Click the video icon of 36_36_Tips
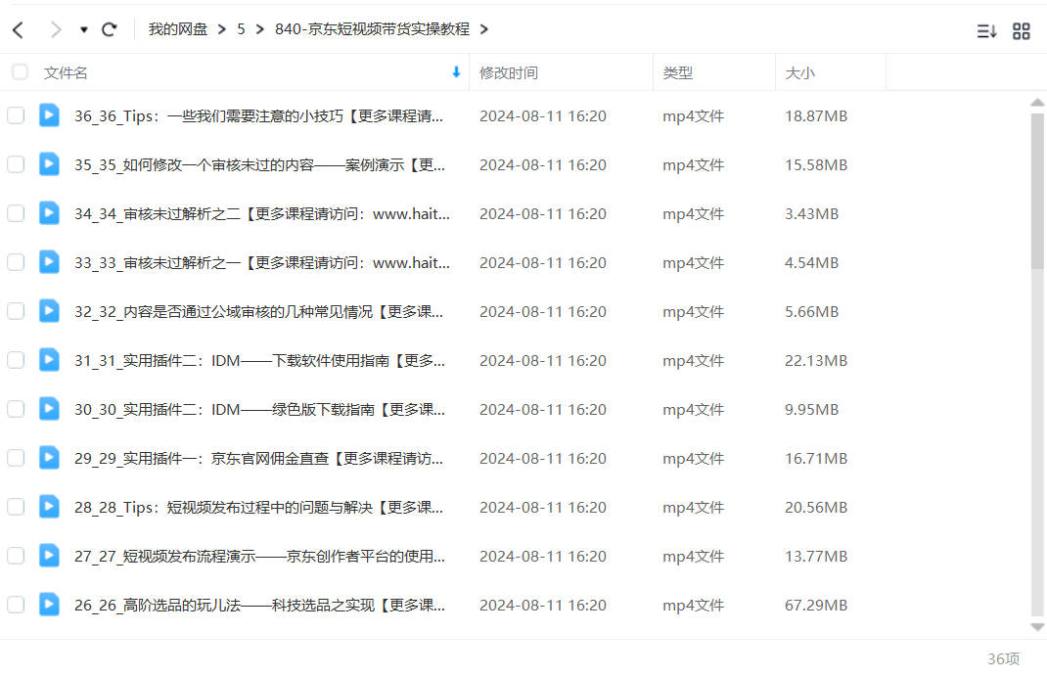The image size is (1047, 678). tap(49, 114)
